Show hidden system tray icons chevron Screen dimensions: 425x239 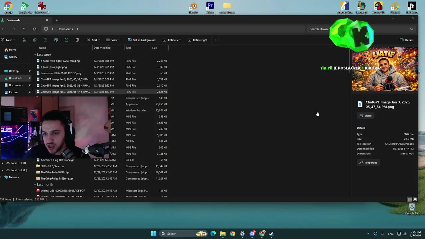point(368,234)
